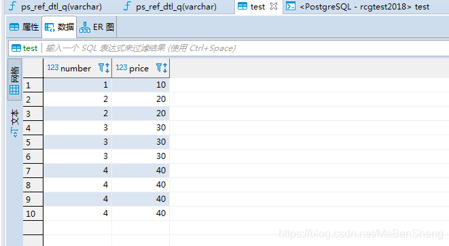Select row header 1

(x=33, y=85)
